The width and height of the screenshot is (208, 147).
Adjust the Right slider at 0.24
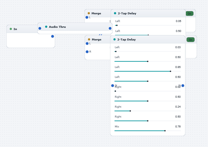[148, 111]
